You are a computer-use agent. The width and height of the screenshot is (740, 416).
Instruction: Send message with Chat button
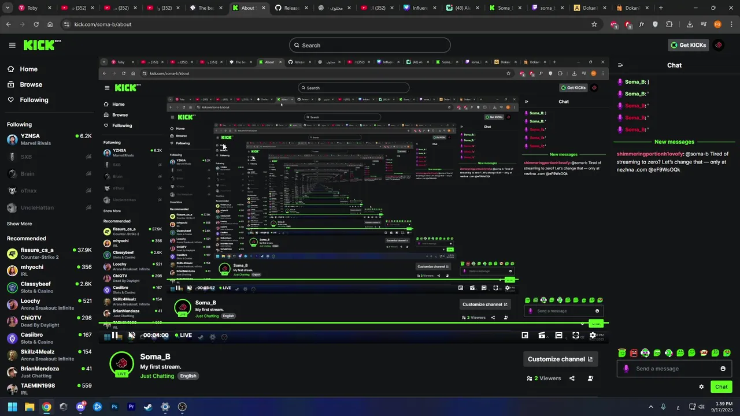pos(721,387)
